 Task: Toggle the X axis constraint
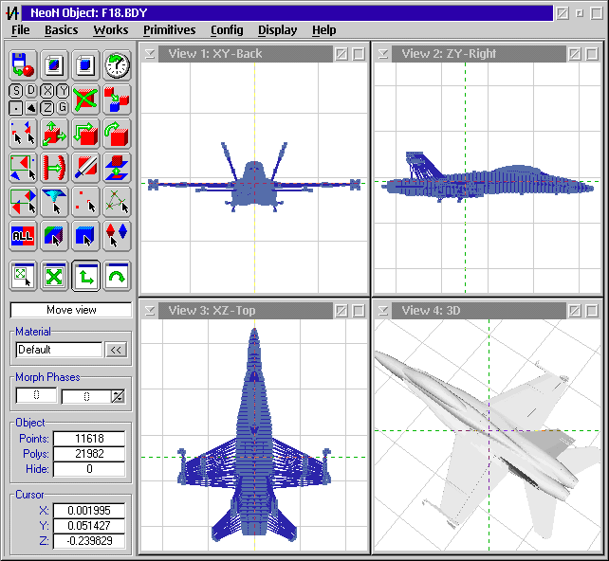47,91
